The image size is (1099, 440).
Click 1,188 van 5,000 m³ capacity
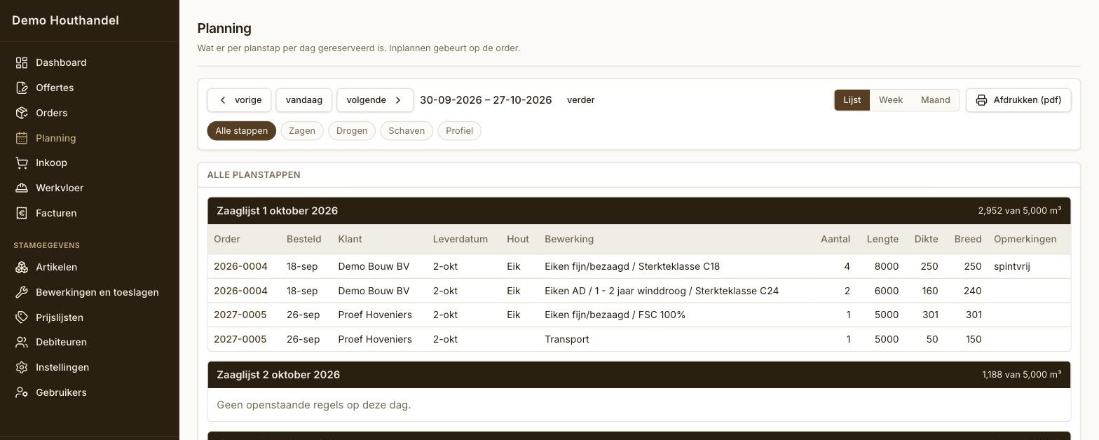[1021, 375]
